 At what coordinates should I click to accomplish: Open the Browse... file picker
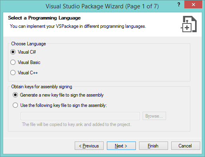pos(154,116)
